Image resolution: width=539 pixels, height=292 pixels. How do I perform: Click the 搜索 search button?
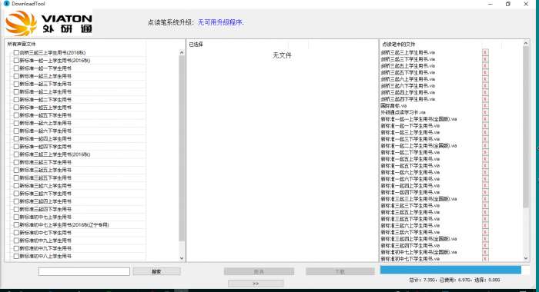[x=156, y=271]
